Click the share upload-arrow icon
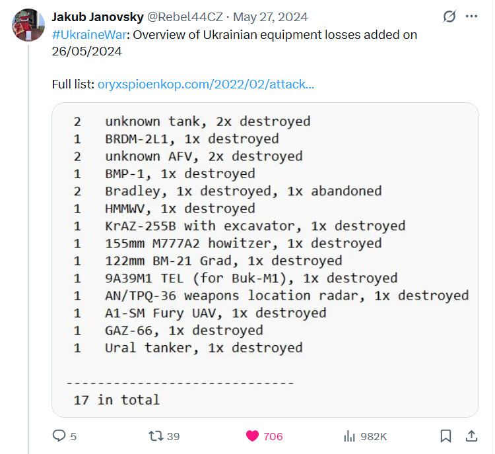Viewport: 495px width, 454px height. tap(471, 436)
